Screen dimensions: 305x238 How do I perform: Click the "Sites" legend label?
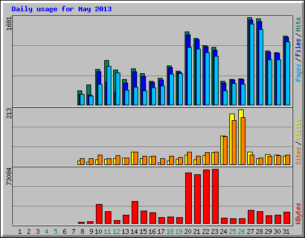click(x=298, y=156)
